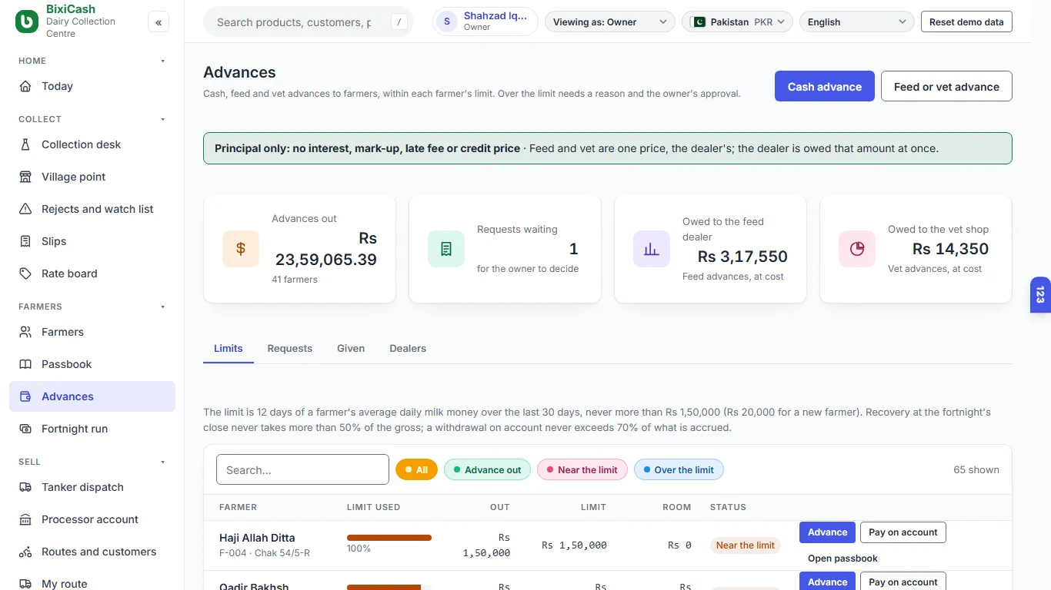Click the pie chart icon on vet shop card

coord(857,249)
